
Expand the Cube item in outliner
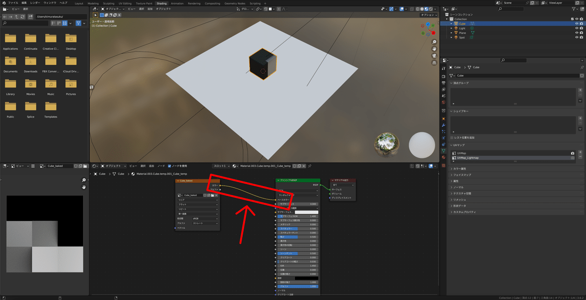(452, 23)
